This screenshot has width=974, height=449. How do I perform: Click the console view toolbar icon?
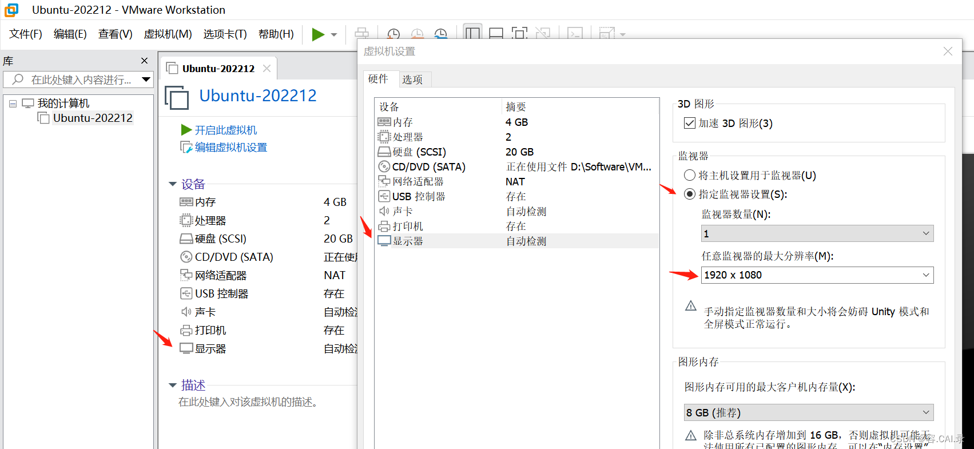coord(575,34)
